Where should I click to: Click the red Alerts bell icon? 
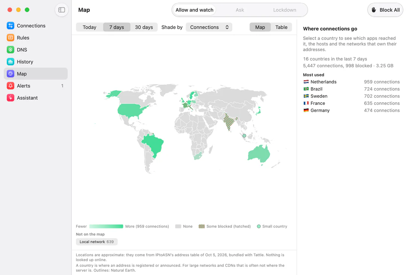11,86
